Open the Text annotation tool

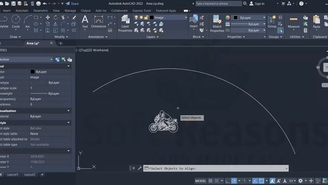point(85,22)
